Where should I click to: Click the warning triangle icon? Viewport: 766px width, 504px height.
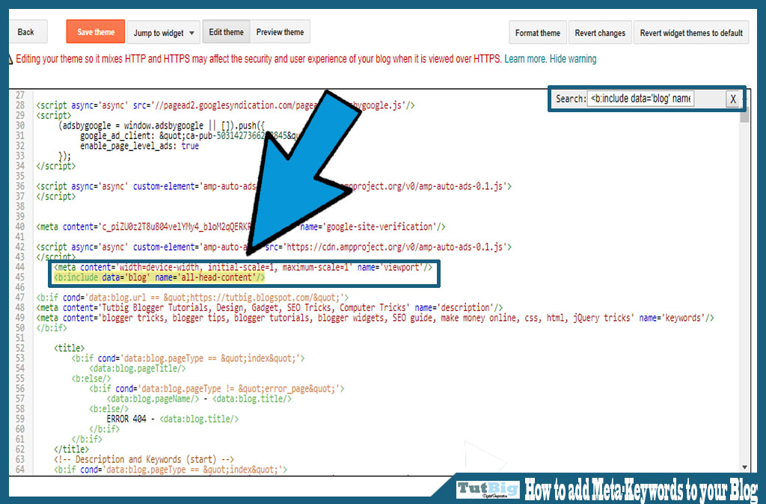(10, 59)
